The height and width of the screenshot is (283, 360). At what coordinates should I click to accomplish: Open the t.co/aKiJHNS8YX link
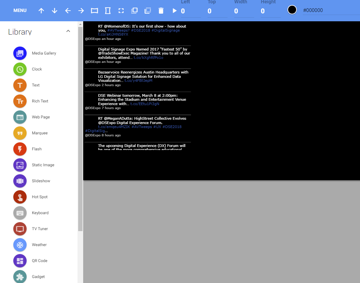point(113,35)
